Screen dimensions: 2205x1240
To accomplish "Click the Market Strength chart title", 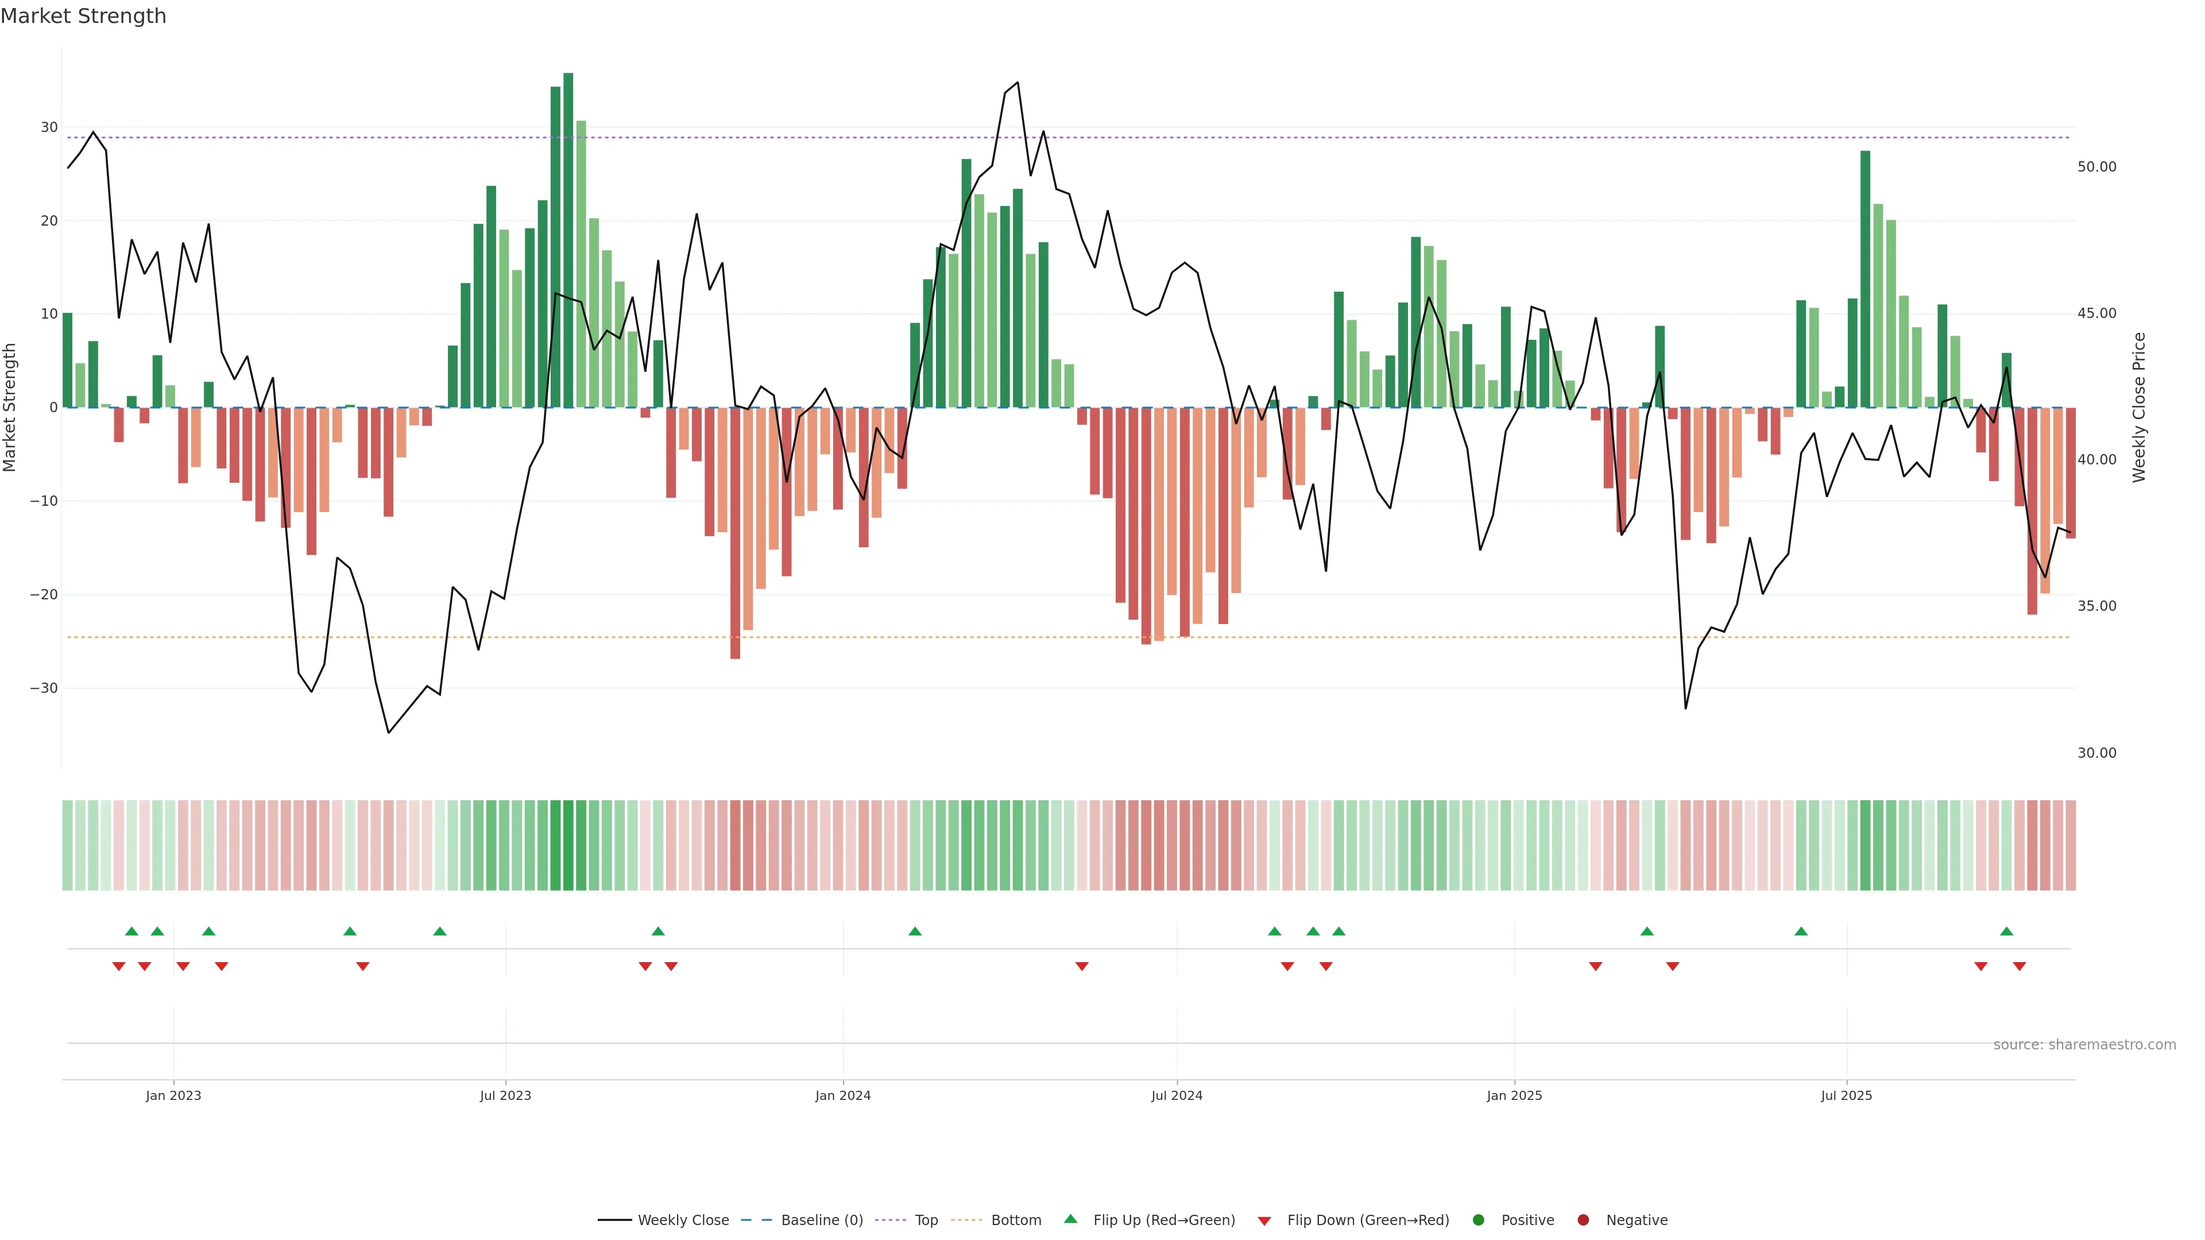I will (83, 16).
